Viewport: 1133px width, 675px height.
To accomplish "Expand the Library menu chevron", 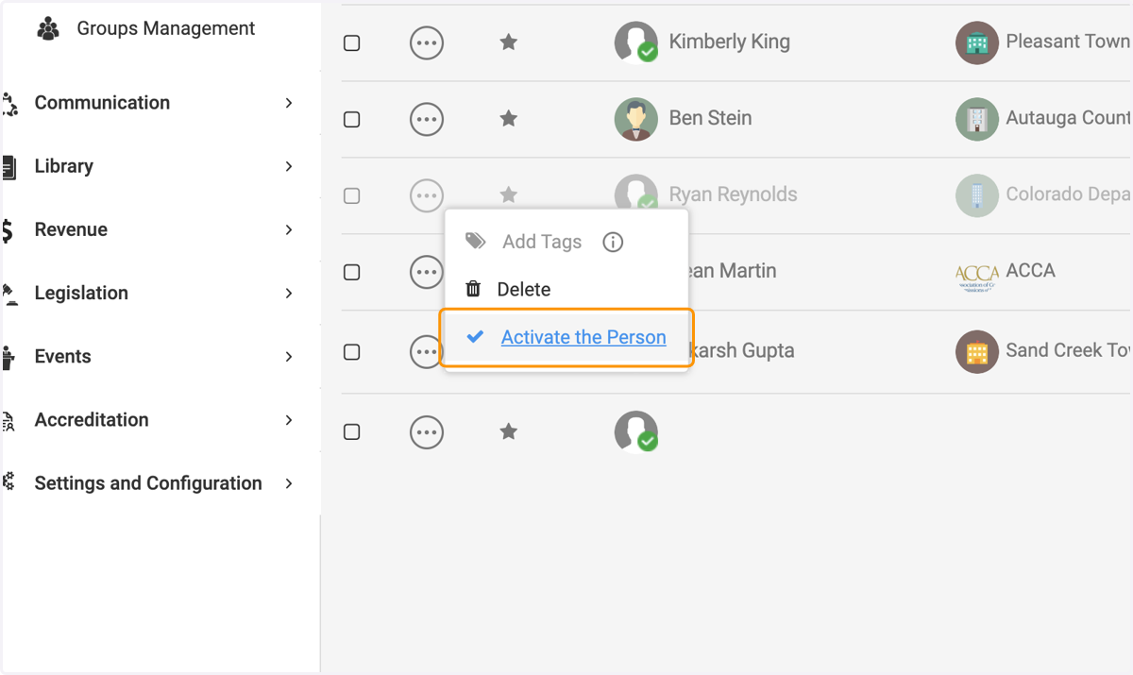I will 289,166.
